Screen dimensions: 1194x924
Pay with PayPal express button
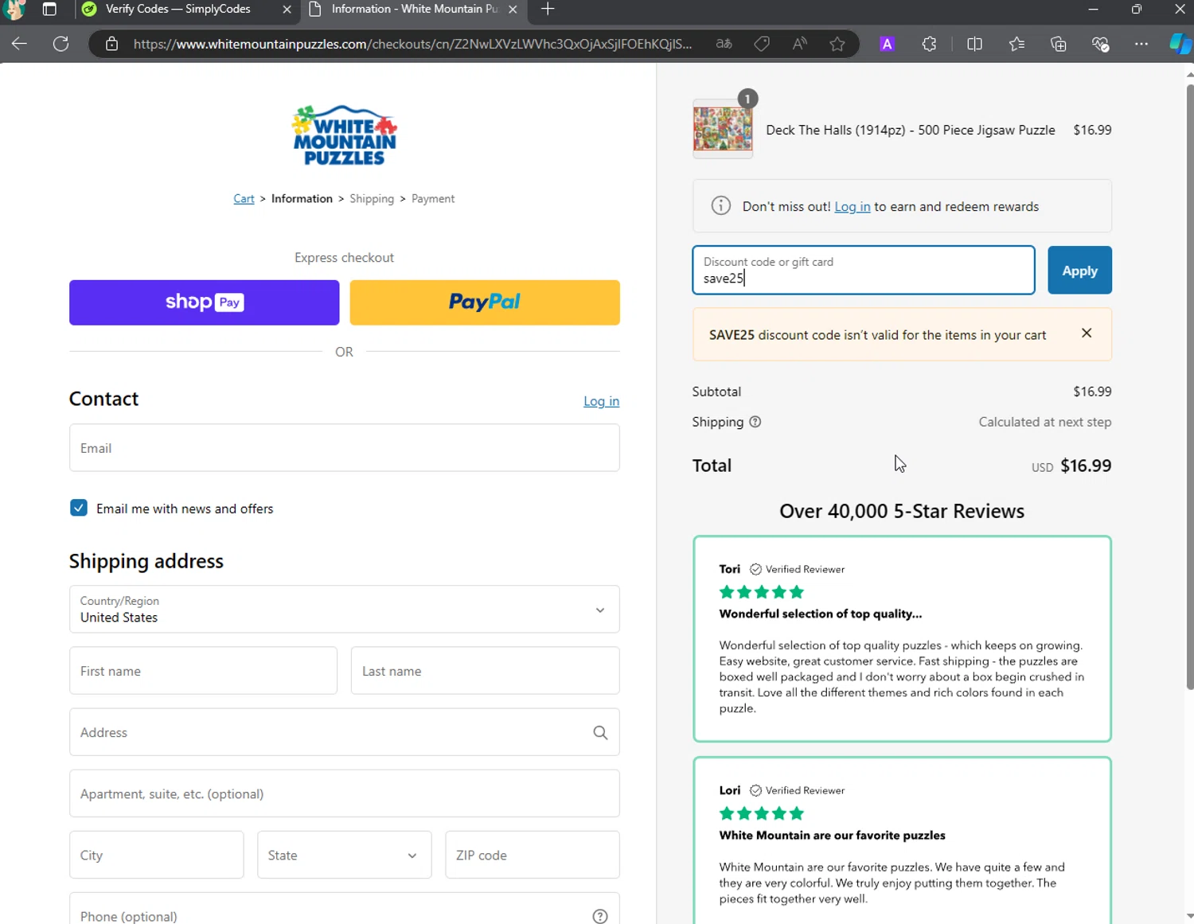pos(485,302)
